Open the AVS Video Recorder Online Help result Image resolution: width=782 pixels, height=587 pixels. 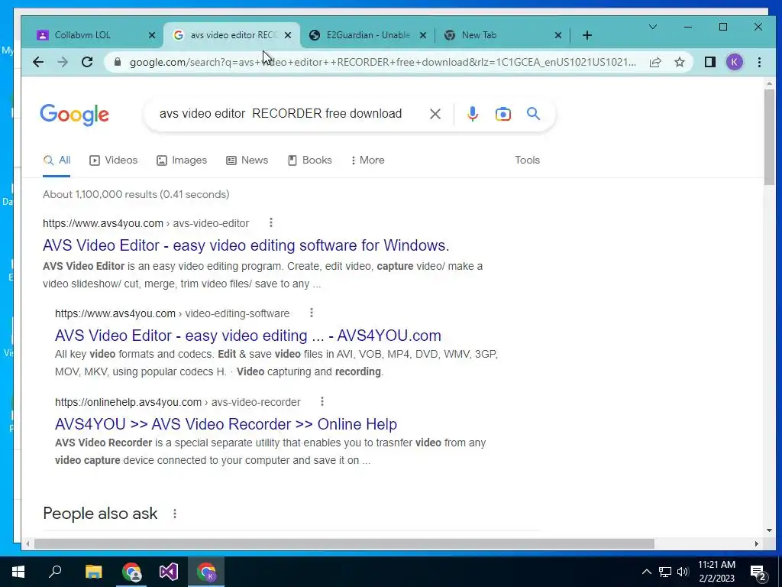[x=226, y=423]
